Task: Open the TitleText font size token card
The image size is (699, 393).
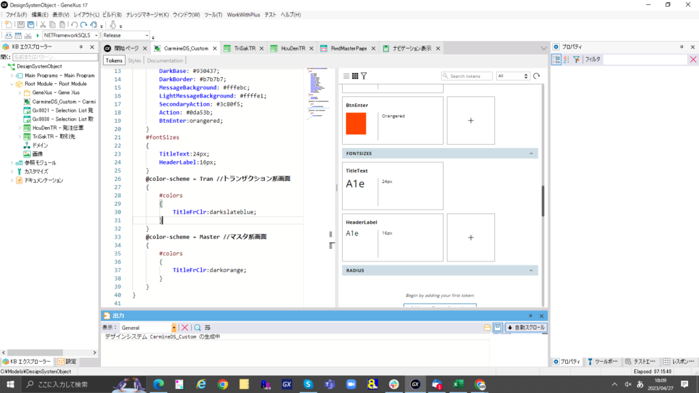Action: tap(393, 186)
